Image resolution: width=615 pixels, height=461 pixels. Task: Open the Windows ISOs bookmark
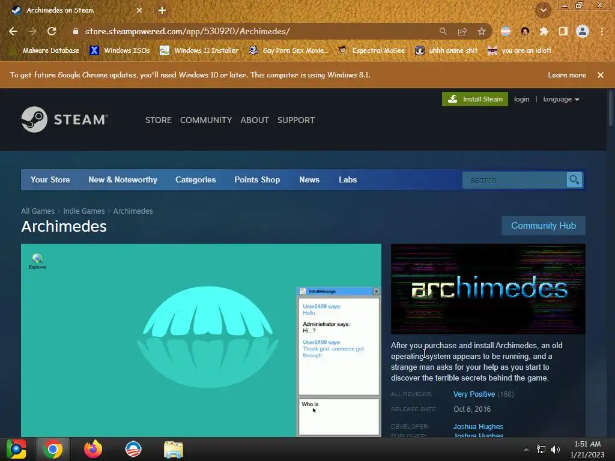pyautogui.click(x=120, y=50)
